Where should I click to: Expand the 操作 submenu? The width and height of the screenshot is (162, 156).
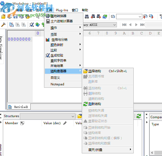(x=63, y=28)
